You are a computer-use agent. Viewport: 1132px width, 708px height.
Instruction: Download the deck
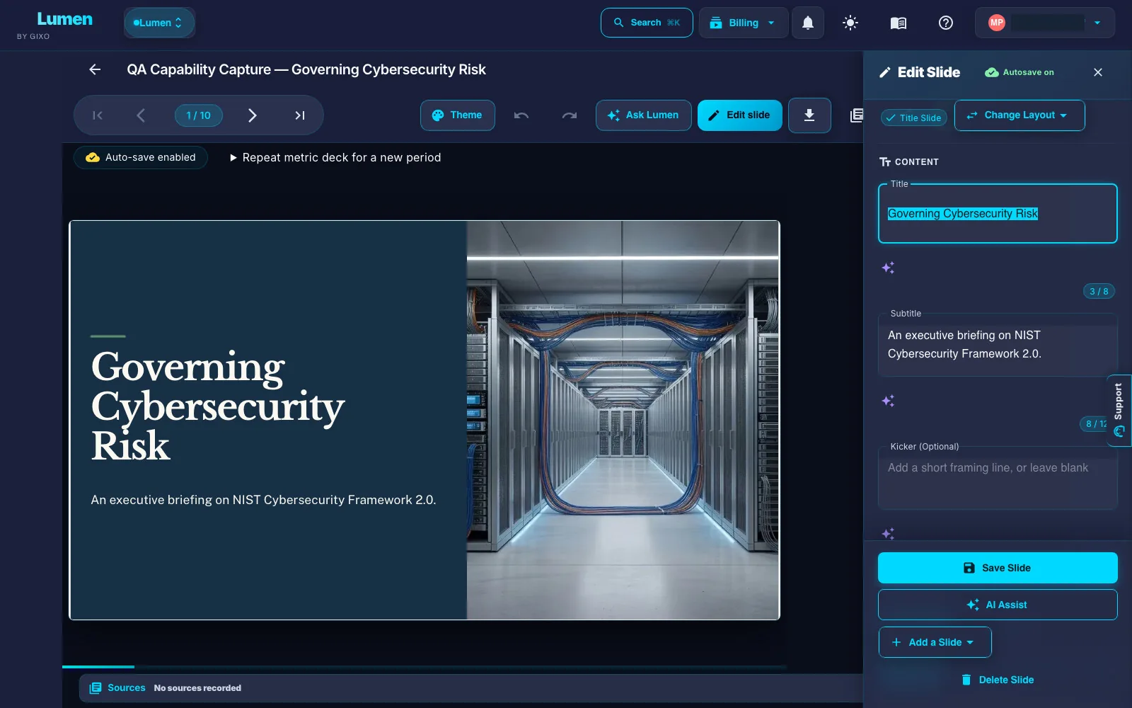tap(809, 115)
